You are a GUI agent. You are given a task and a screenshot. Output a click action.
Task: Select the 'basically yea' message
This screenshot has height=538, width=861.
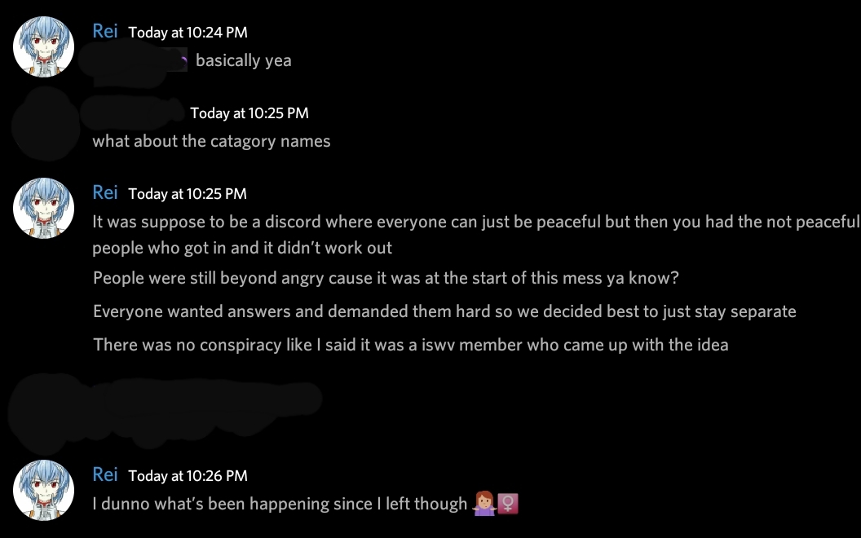pos(243,60)
